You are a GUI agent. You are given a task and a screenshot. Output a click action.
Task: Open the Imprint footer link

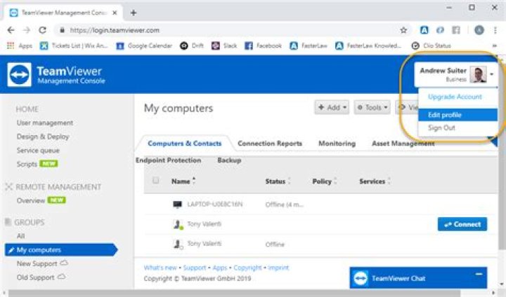click(x=278, y=268)
